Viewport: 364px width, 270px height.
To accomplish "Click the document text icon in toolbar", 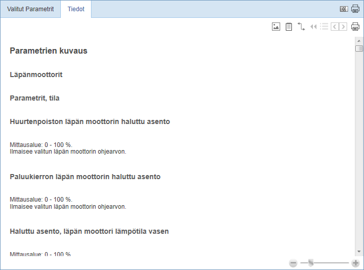I will [x=288, y=27].
